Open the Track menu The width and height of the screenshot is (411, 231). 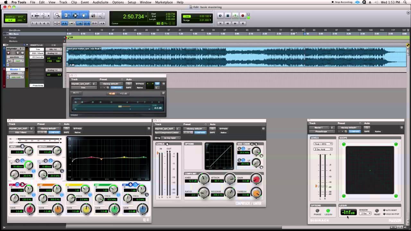(x=63, y=2)
